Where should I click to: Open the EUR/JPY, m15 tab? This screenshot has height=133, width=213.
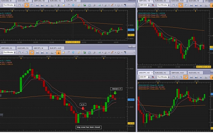pyautogui.click(x=56, y=48)
